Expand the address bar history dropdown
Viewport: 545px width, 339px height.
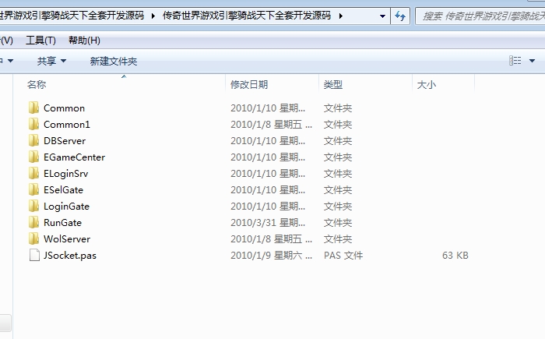tap(382, 16)
